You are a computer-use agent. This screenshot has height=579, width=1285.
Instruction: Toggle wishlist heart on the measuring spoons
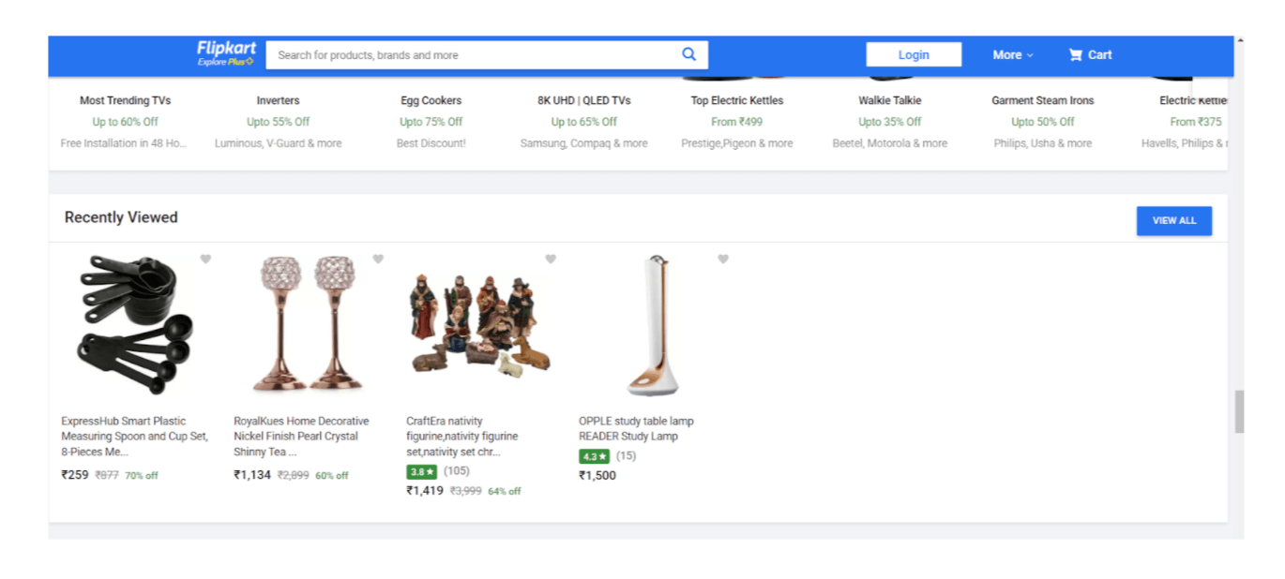[205, 259]
